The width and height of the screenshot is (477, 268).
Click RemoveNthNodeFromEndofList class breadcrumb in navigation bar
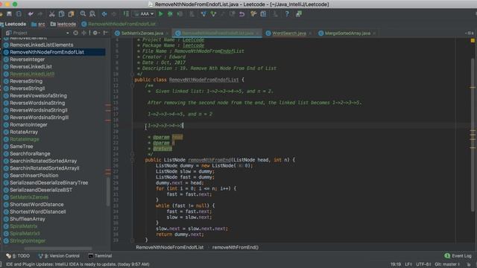[x=119, y=24]
